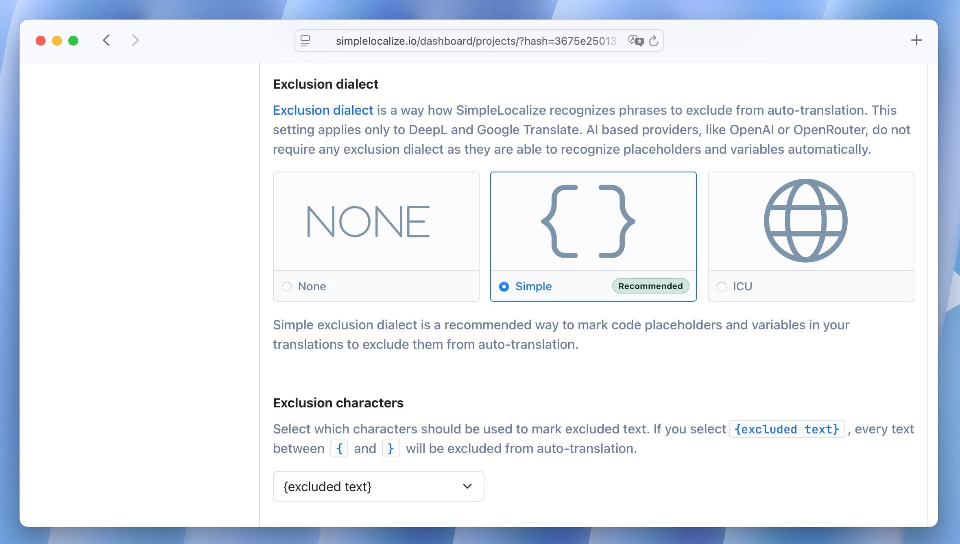This screenshot has height=544, width=960.
Task: Navigate back with the back arrow
Action: (x=107, y=40)
